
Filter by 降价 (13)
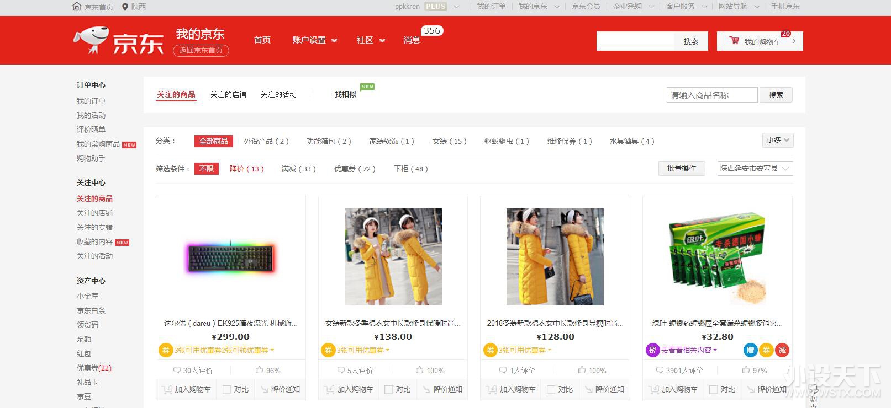247,169
